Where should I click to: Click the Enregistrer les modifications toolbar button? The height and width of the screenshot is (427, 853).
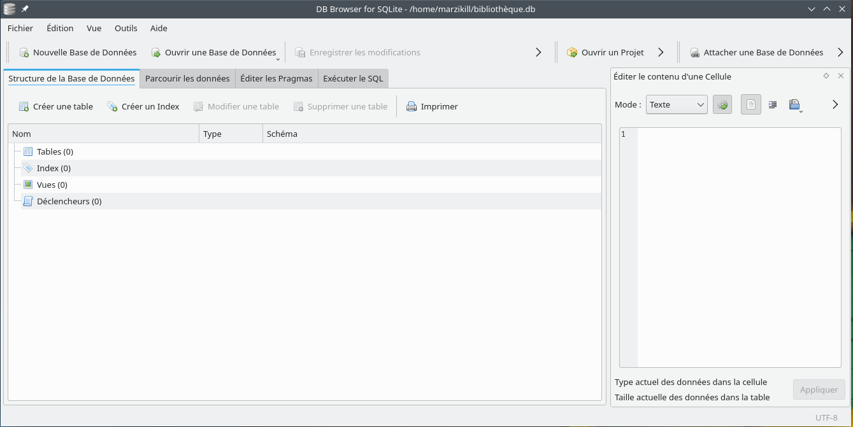357,53
